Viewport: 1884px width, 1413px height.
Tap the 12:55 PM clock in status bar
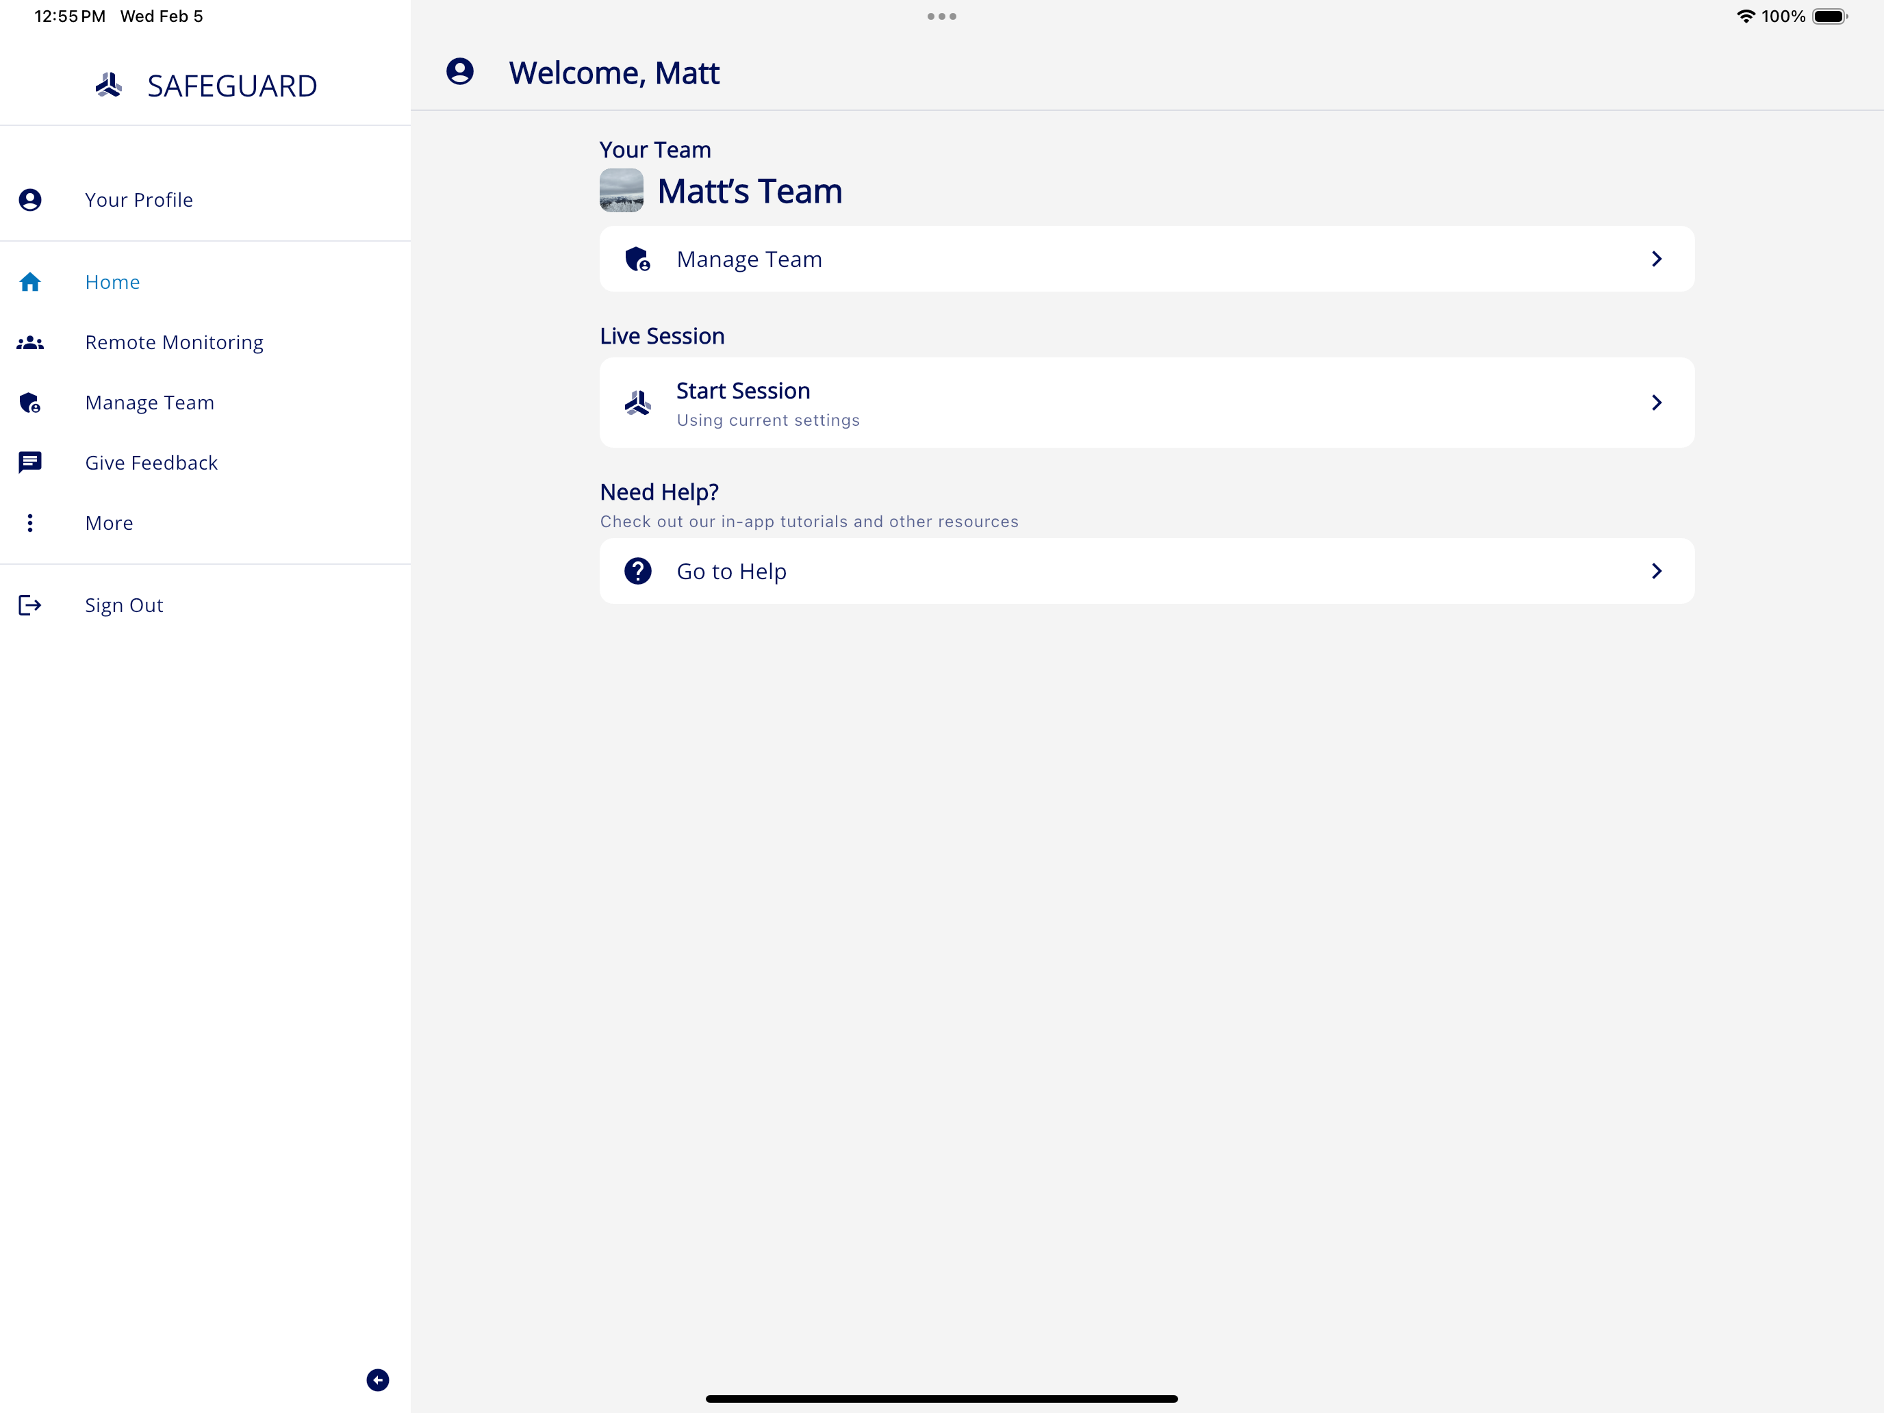click(x=70, y=16)
